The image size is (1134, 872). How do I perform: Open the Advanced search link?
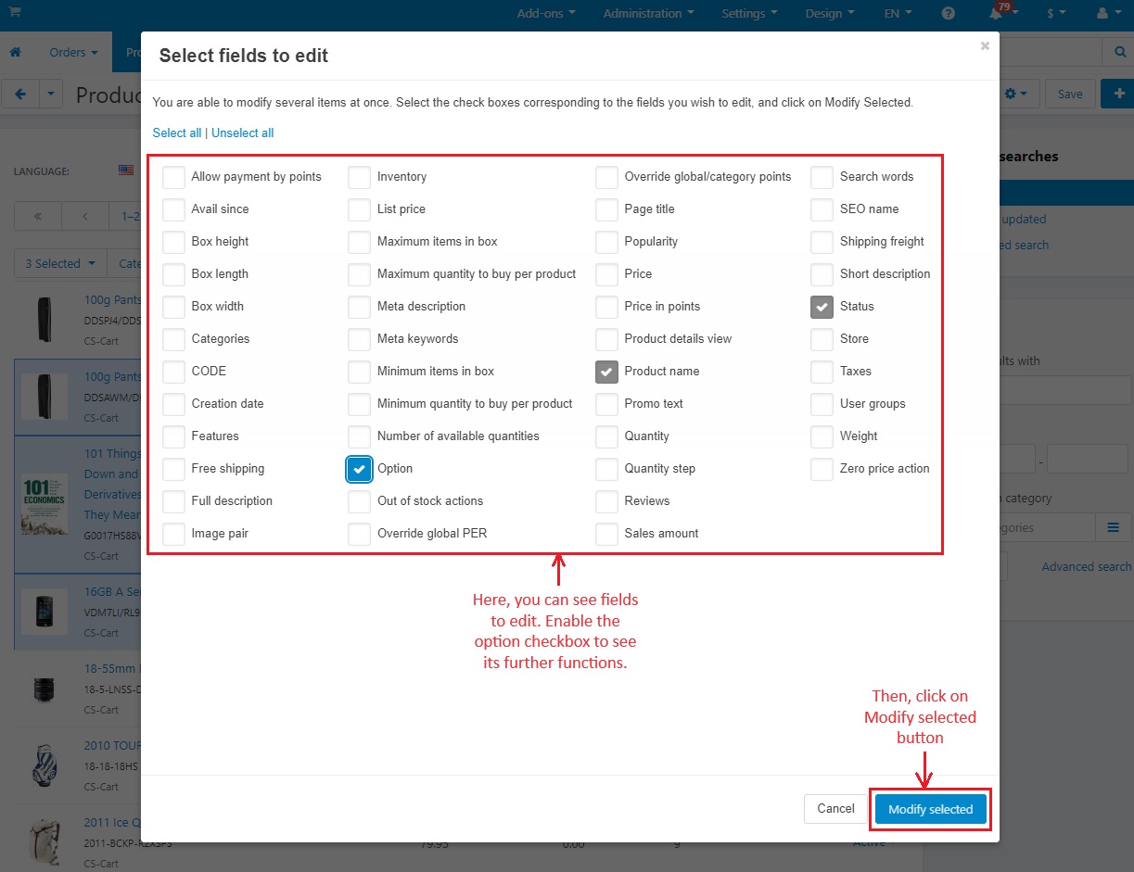pos(1086,566)
